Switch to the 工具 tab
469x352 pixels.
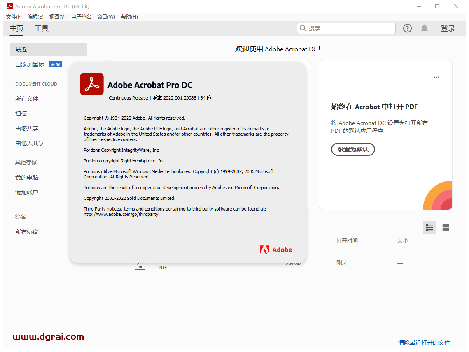tap(41, 28)
